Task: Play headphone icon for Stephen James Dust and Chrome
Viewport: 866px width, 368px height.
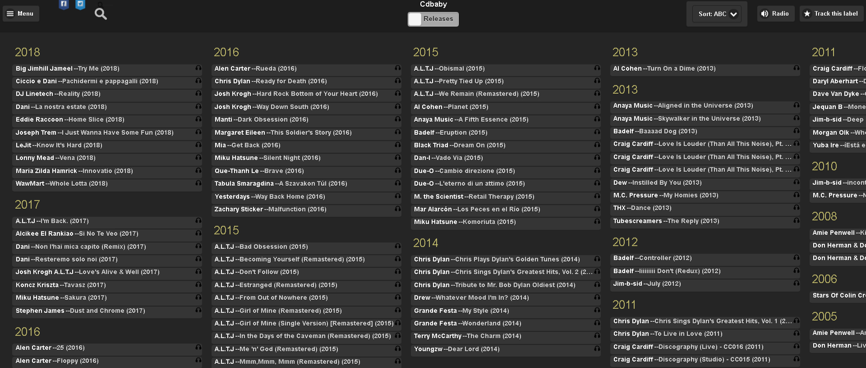Action: click(198, 310)
